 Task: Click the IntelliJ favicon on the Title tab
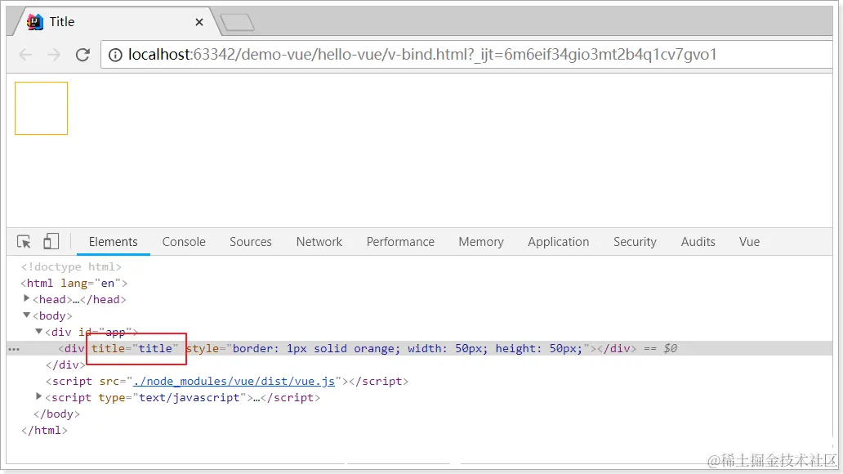[x=35, y=22]
